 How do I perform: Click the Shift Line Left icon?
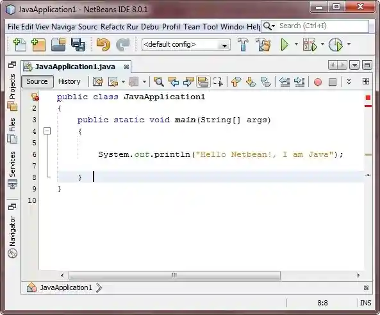pos(285,81)
